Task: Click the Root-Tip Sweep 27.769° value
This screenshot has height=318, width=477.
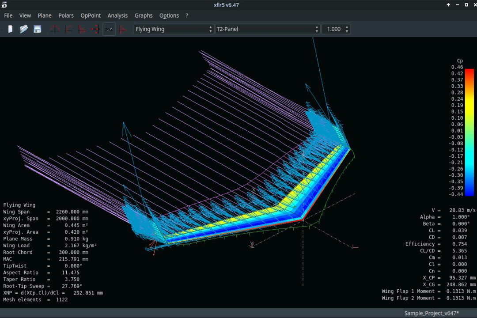Action: (72, 286)
